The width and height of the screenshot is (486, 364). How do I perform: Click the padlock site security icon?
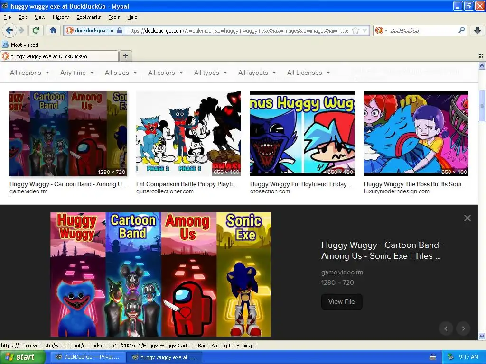tap(119, 30)
